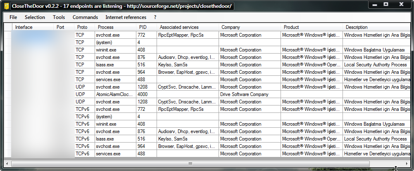The height and width of the screenshot is (171, 414).
Task: Click the right arrow of horizontal scrollbar
Action: [x=407, y=164]
